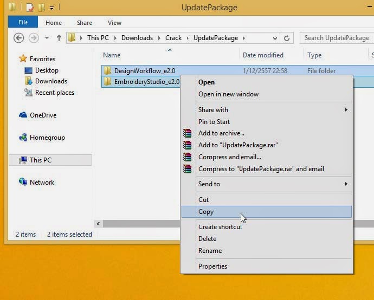Image resolution: width=374 pixels, height=300 pixels.
Task: Click the Favorites star icon
Action: point(23,58)
